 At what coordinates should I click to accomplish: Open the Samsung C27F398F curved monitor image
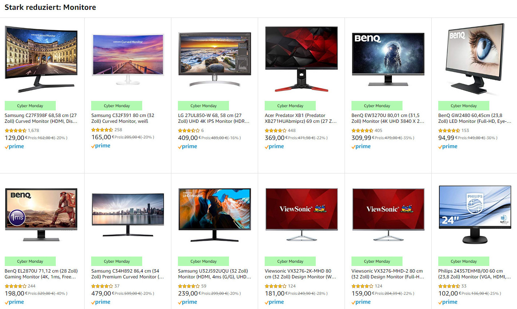(x=41, y=59)
